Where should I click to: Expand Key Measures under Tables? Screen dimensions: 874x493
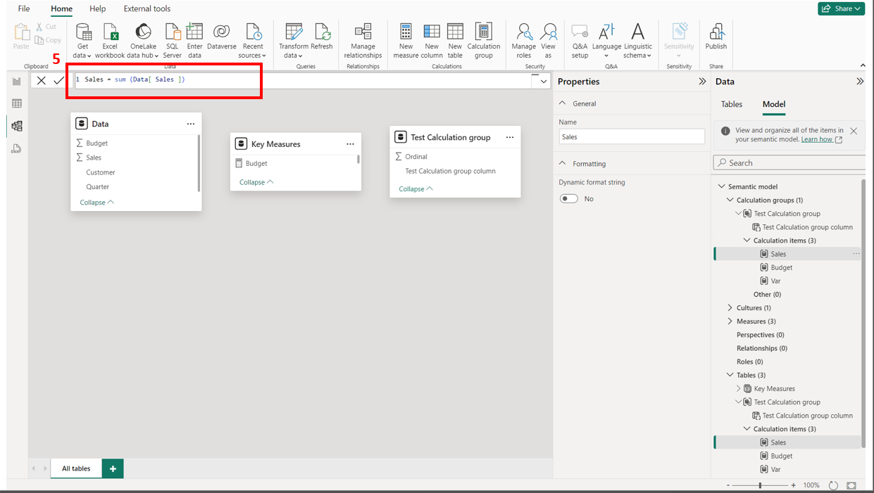738,388
